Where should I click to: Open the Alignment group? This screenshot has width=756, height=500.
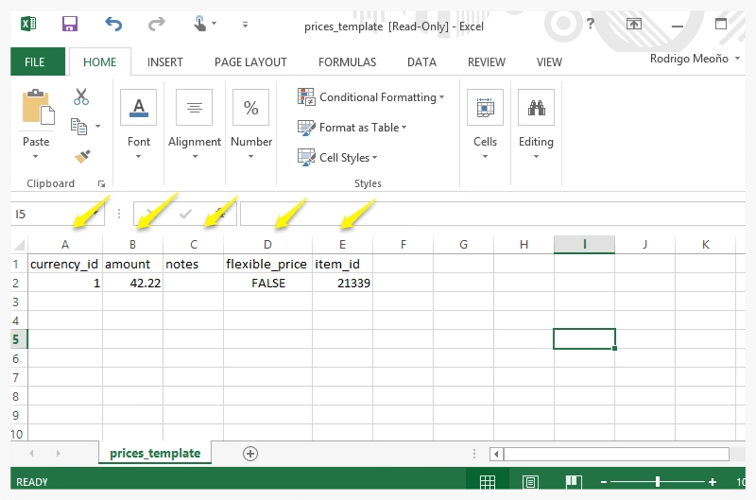pyautogui.click(x=195, y=125)
